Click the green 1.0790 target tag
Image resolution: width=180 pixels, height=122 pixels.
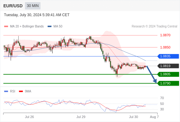[168, 83]
